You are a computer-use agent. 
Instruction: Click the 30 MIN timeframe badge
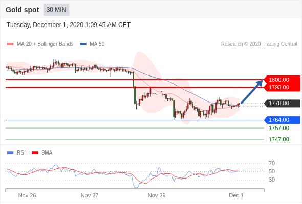coord(56,10)
